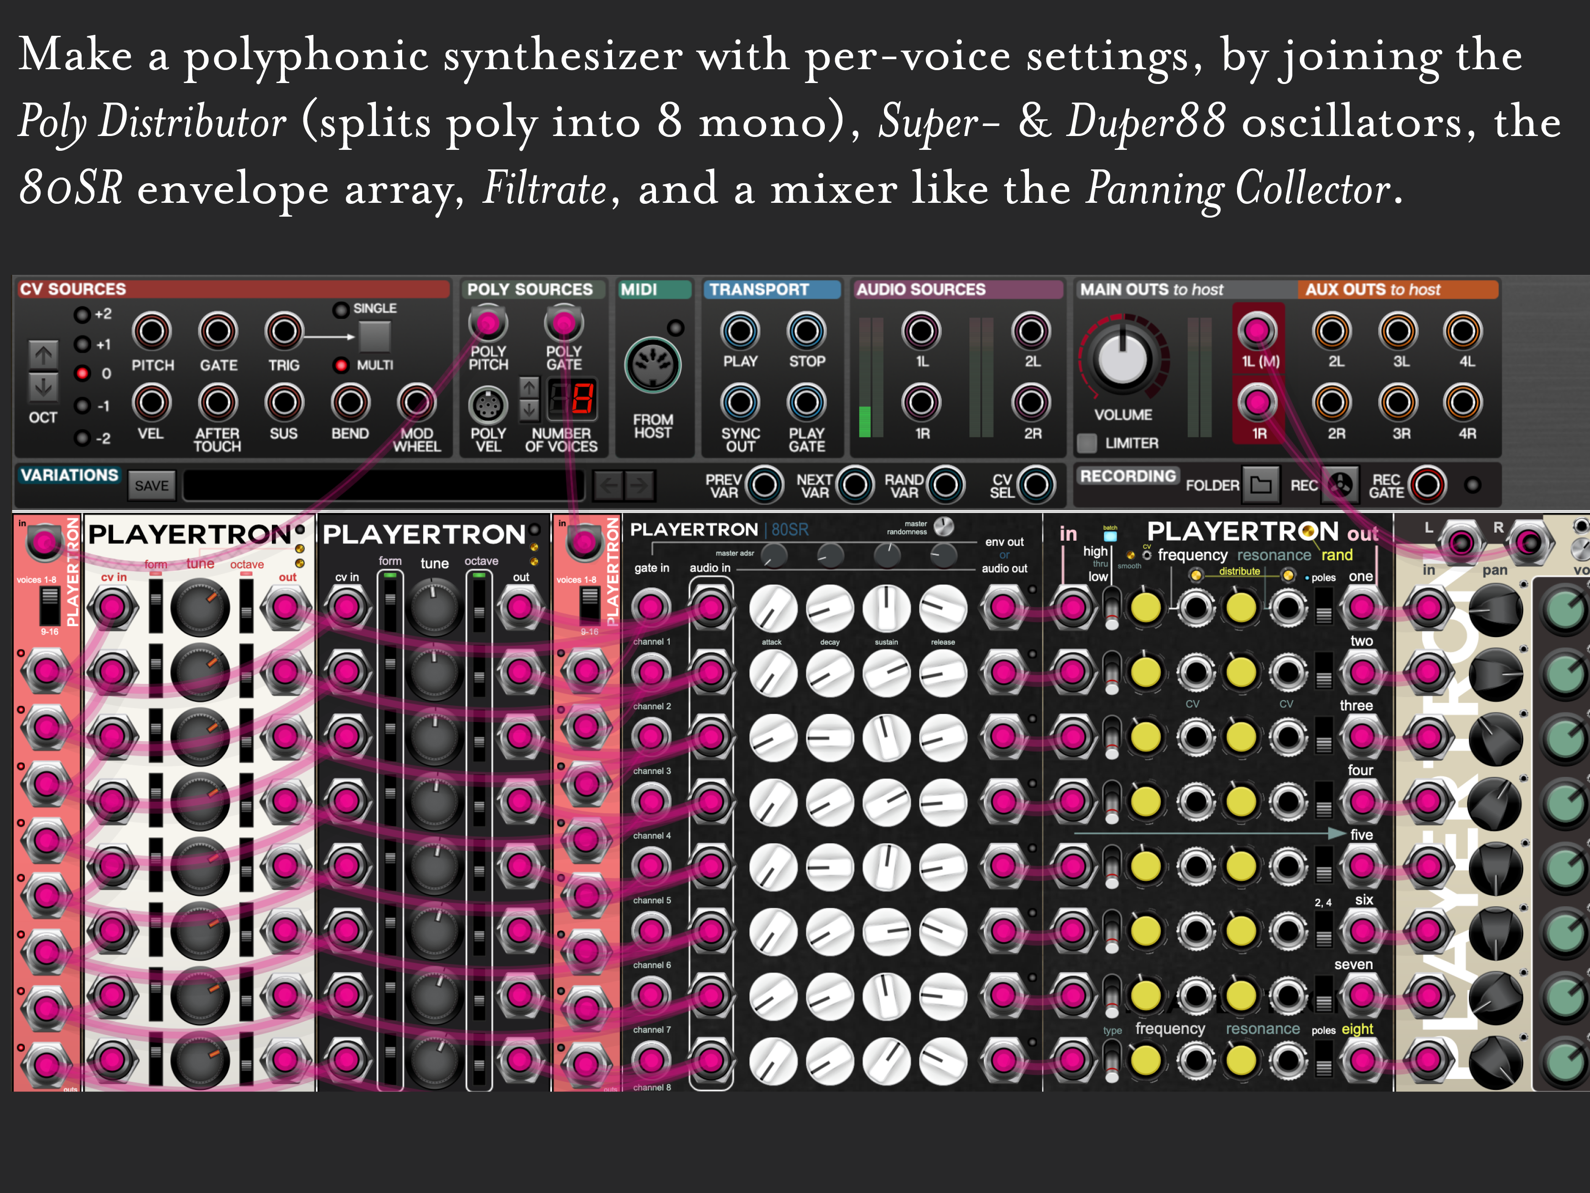Click the main out 1L (M) jack

tap(1257, 331)
